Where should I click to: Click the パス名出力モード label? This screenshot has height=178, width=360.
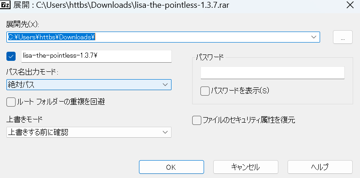33,72
